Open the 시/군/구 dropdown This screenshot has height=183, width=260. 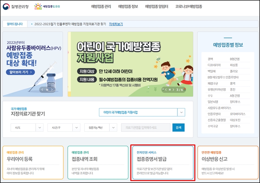point(64,128)
